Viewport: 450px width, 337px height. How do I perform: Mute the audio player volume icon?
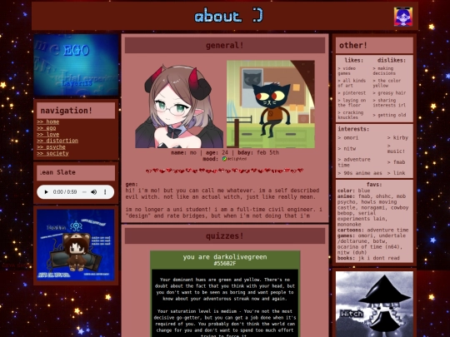(93, 192)
